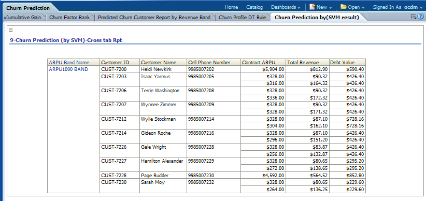Click customer name Wynnee Zimmer
Image resolution: width=426 pixels, height=201 pixels.
[x=159, y=105]
